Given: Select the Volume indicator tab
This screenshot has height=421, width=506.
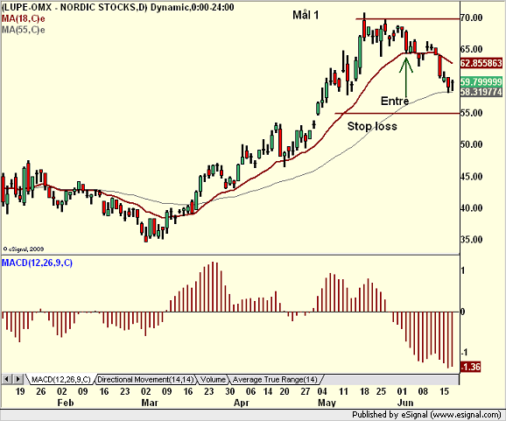Looking at the screenshot, I should pyautogui.click(x=213, y=379).
